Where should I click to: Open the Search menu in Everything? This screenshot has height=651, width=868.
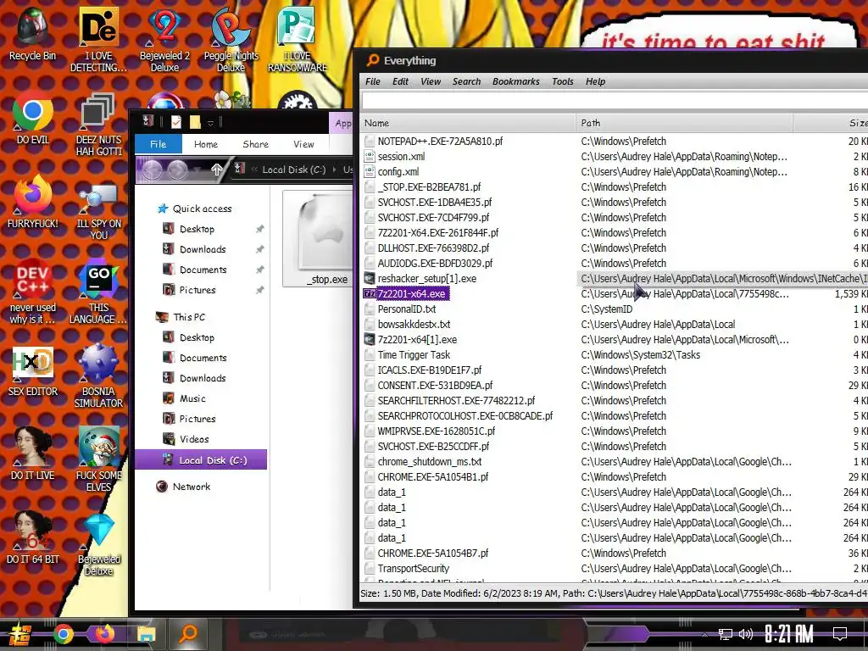click(467, 81)
